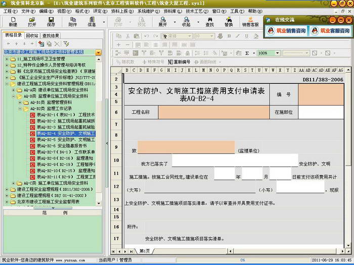Click the 编号 orange input cell

tap(321, 94)
